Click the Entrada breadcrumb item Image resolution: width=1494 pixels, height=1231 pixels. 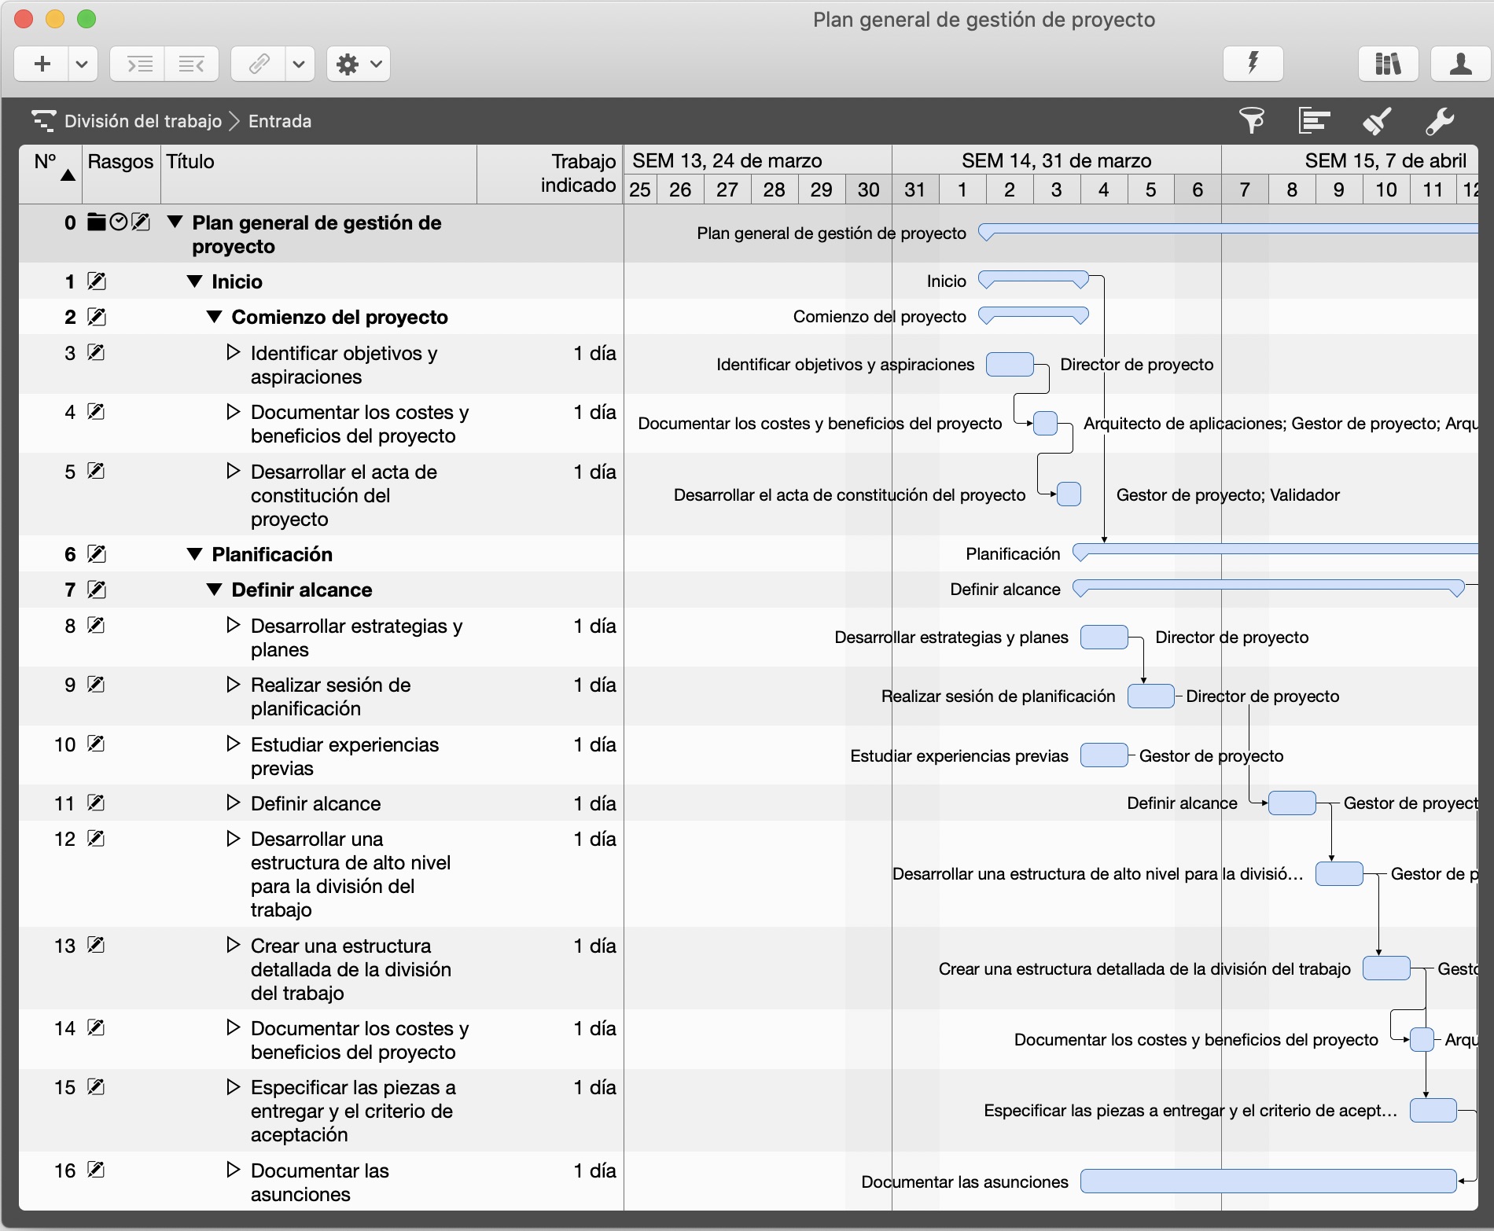[280, 121]
